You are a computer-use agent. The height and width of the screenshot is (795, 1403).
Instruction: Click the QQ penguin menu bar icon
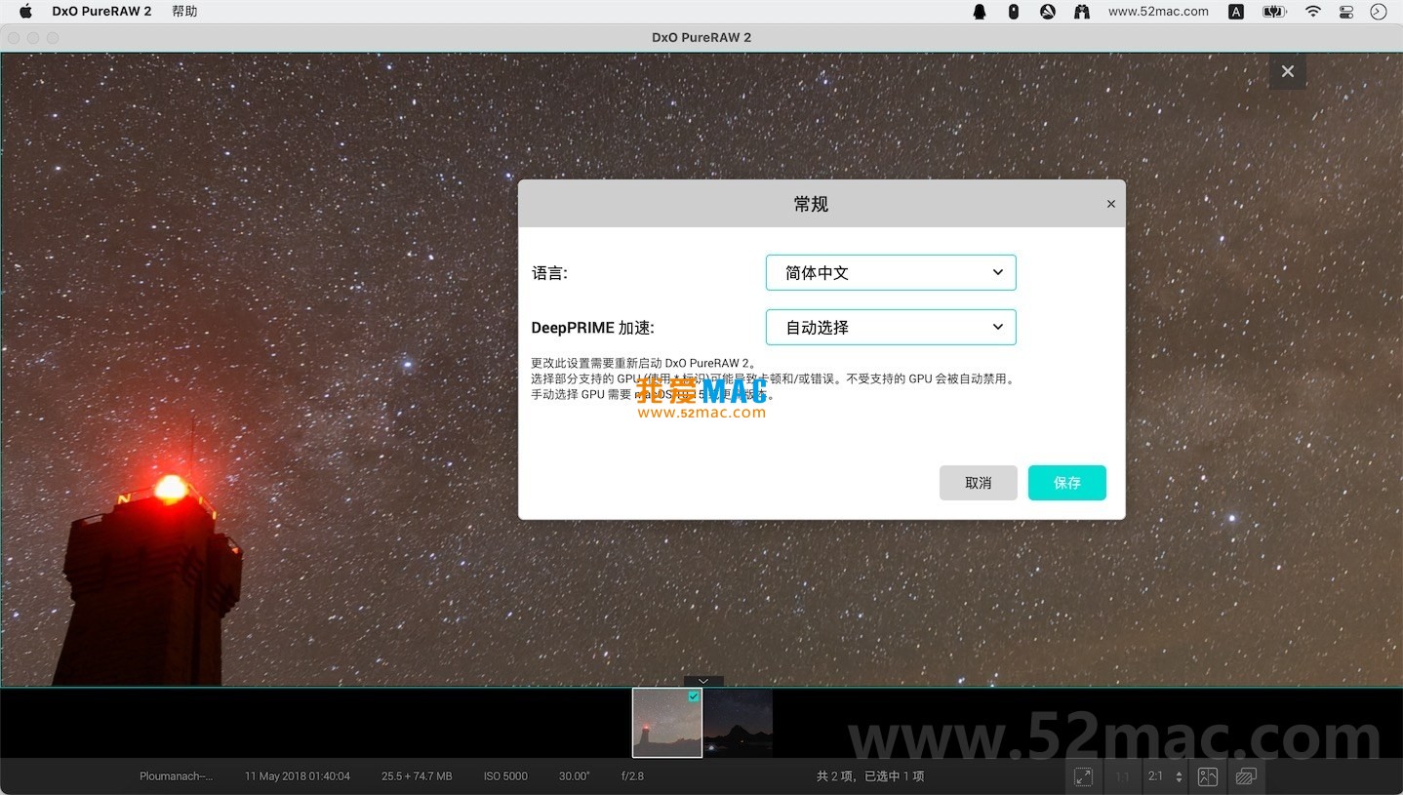[980, 12]
